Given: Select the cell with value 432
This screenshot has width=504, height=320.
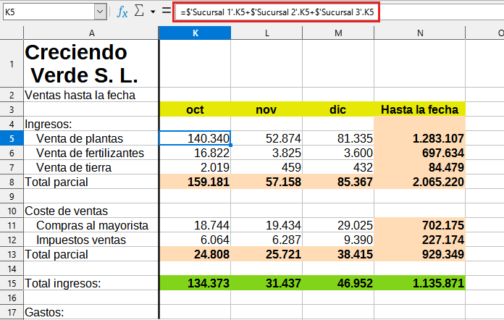Looking at the screenshot, I should click(338, 167).
